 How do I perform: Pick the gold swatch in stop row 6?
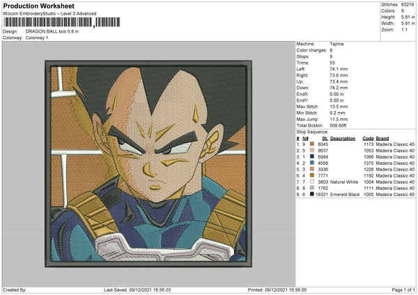pyautogui.click(x=312, y=175)
